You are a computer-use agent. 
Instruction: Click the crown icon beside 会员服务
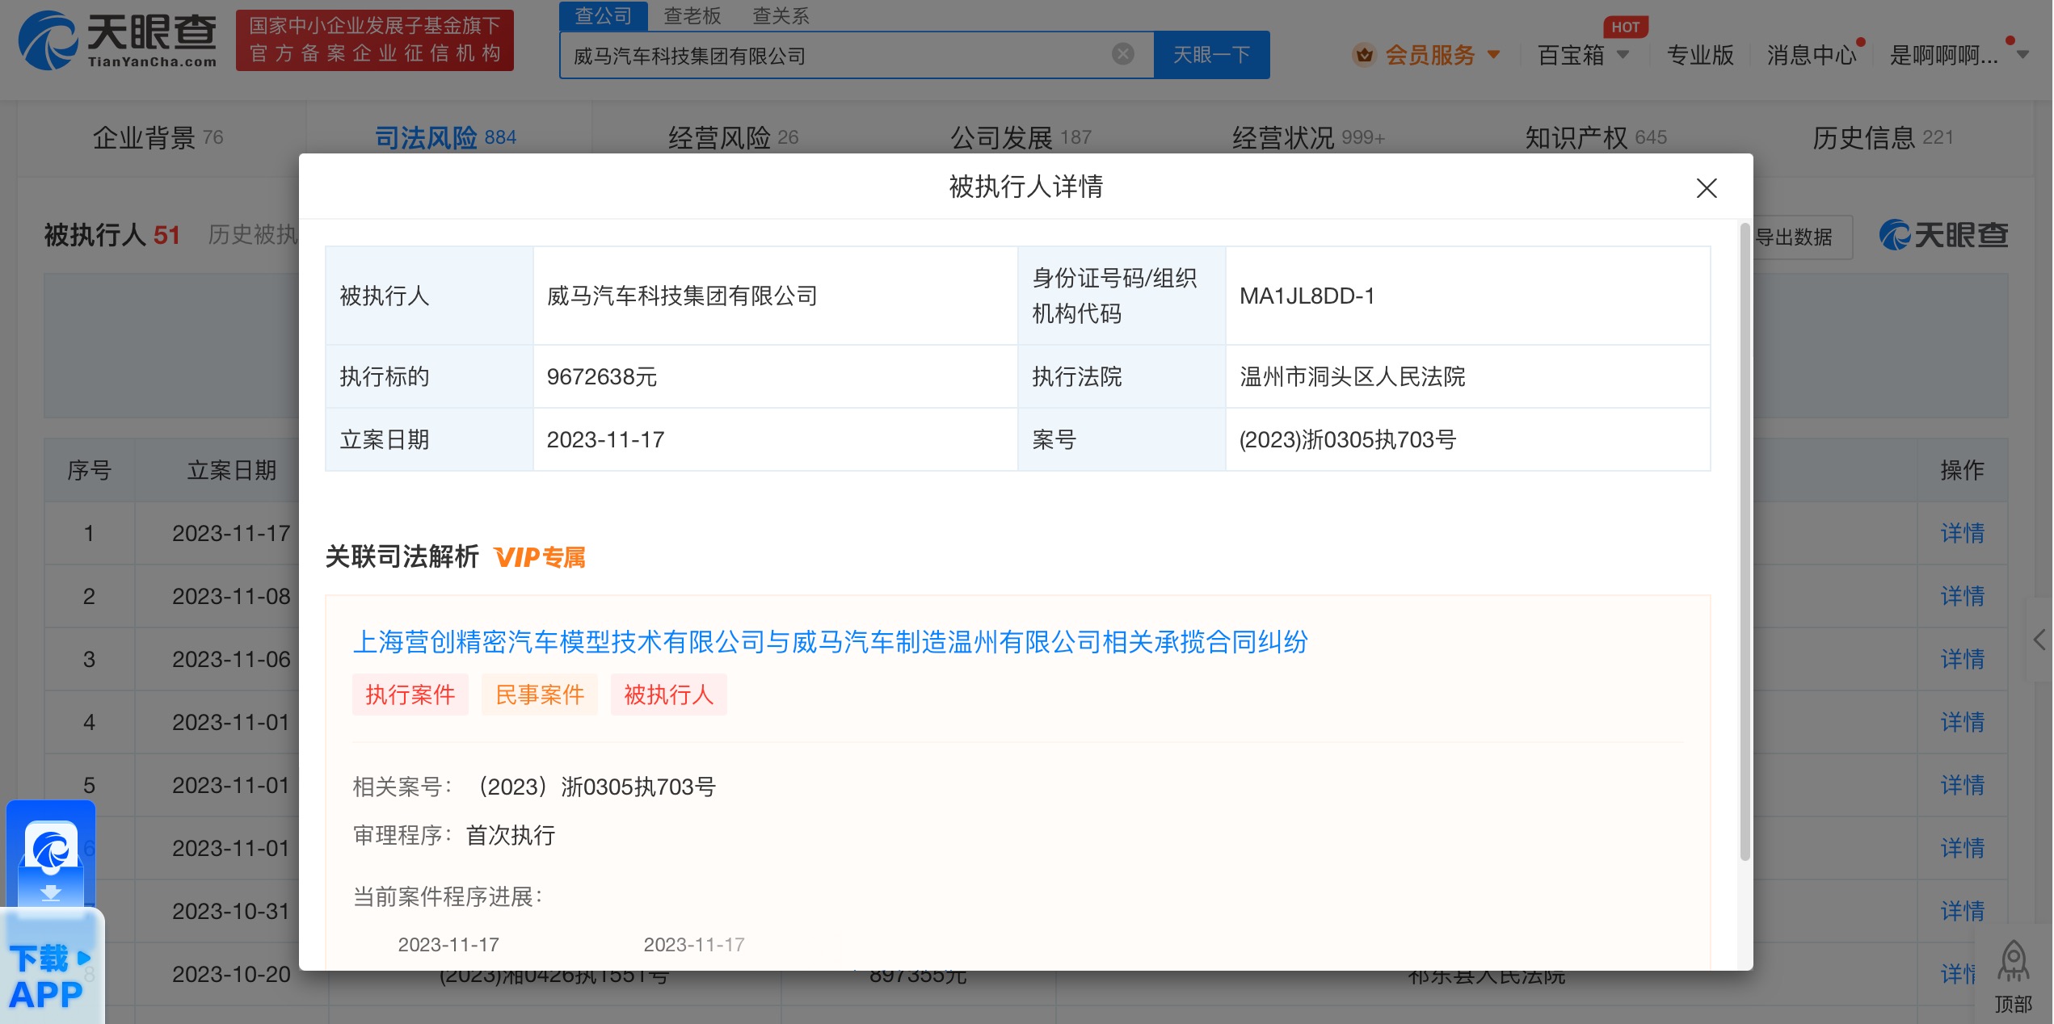(1363, 55)
